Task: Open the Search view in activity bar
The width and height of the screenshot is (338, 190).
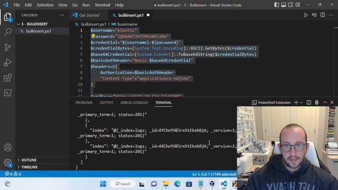Action: tap(7, 32)
